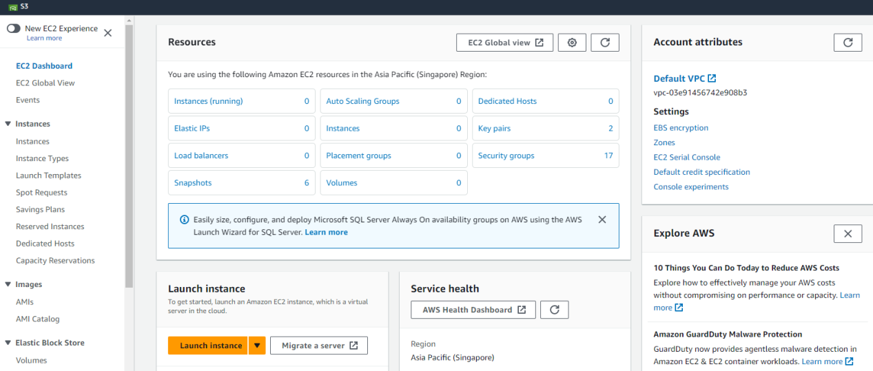Click the info icon in the SQL Server banner
873x371 pixels.
184,220
